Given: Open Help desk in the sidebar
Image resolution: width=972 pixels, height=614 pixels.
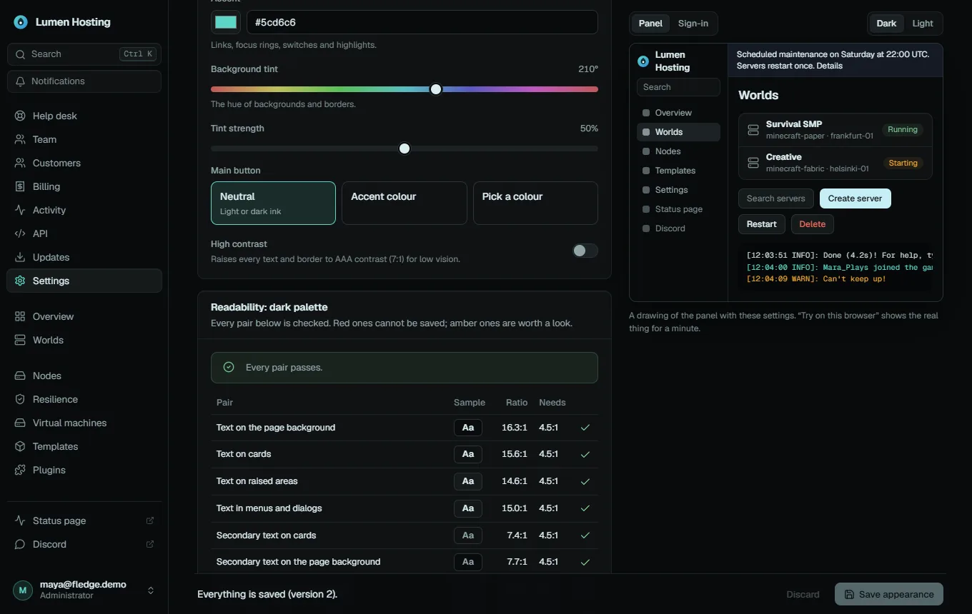Looking at the screenshot, I should click(84, 116).
